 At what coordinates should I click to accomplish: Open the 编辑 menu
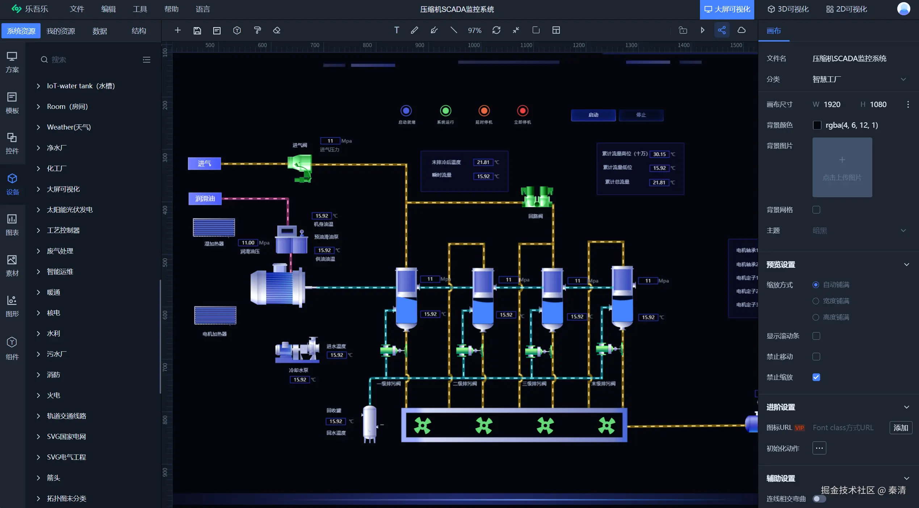(x=108, y=9)
